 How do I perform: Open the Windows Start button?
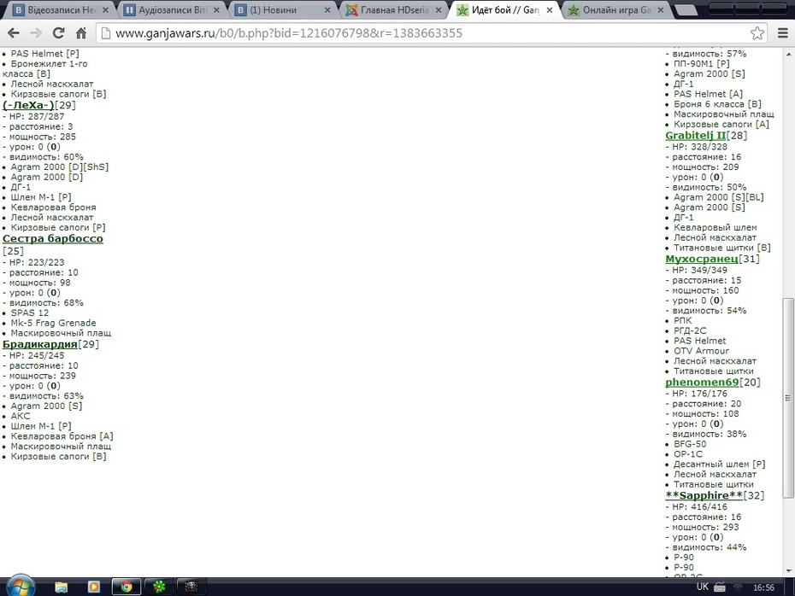click(21, 587)
